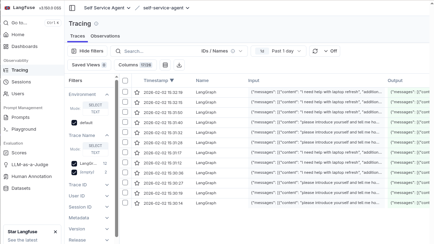The image size is (434, 244).
Task: Close the Star Langfuse card
Action: 55,232
